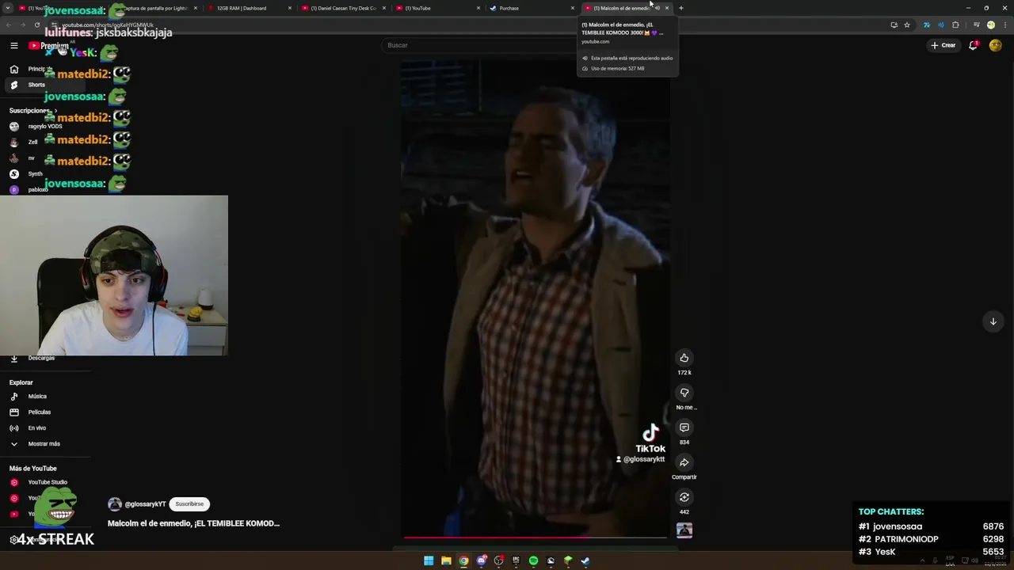Bookmark this page with the star icon
The width and height of the screenshot is (1014, 570).
click(907, 25)
